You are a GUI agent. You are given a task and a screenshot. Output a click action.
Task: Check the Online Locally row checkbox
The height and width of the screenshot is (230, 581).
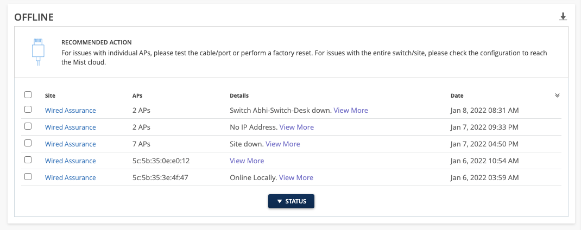click(x=28, y=177)
